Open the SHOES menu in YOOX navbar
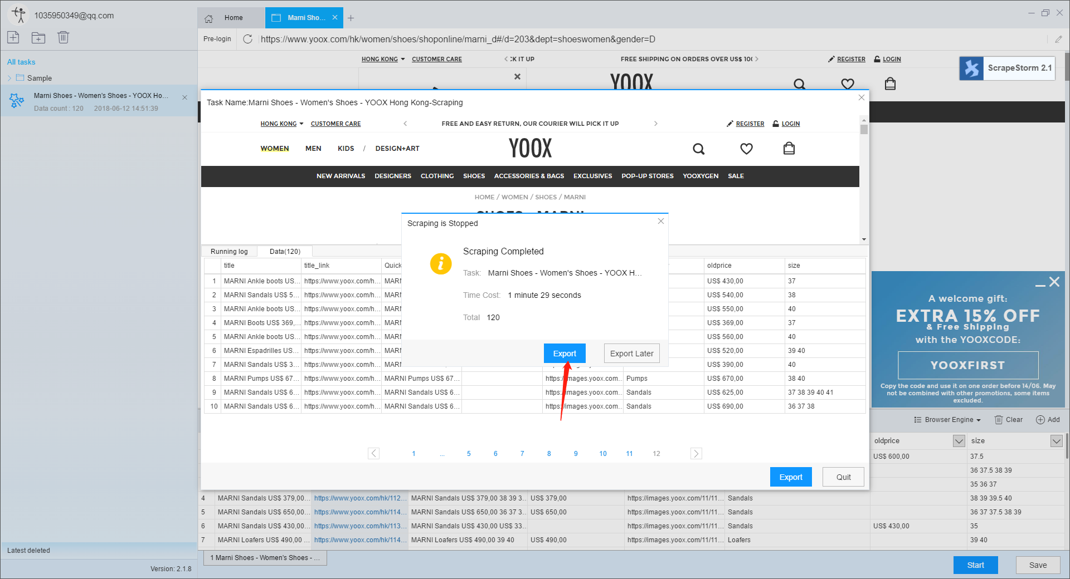This screenshot has width=1070, height=579. point(474,176)
